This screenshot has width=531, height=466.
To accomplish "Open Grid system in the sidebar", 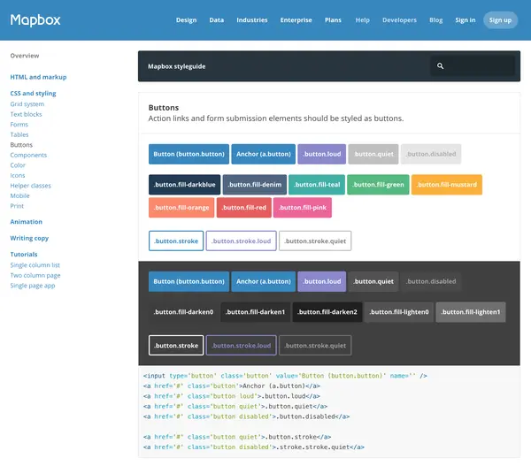I will [x=27, y=103].
